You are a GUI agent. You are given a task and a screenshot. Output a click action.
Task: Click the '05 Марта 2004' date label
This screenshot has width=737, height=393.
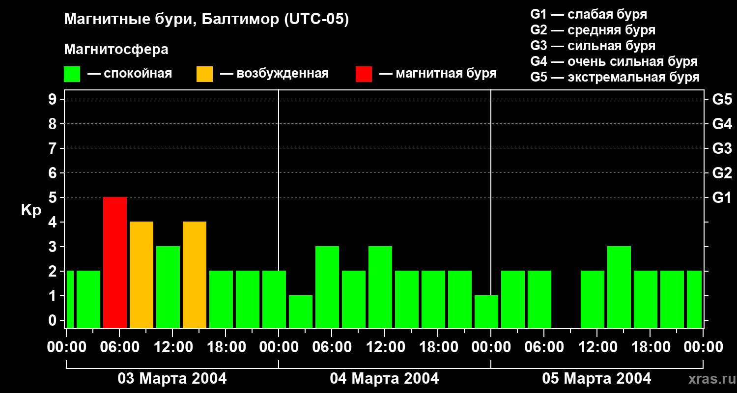(x=596, y=379)
